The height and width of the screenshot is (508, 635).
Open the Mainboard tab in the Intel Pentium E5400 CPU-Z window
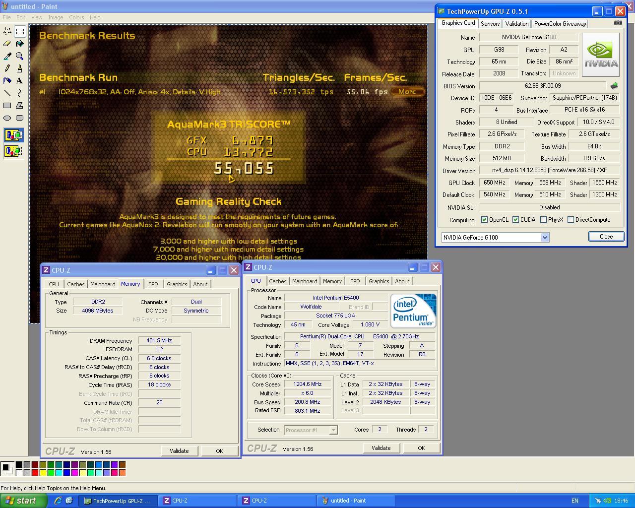click(x=305, y=281)
